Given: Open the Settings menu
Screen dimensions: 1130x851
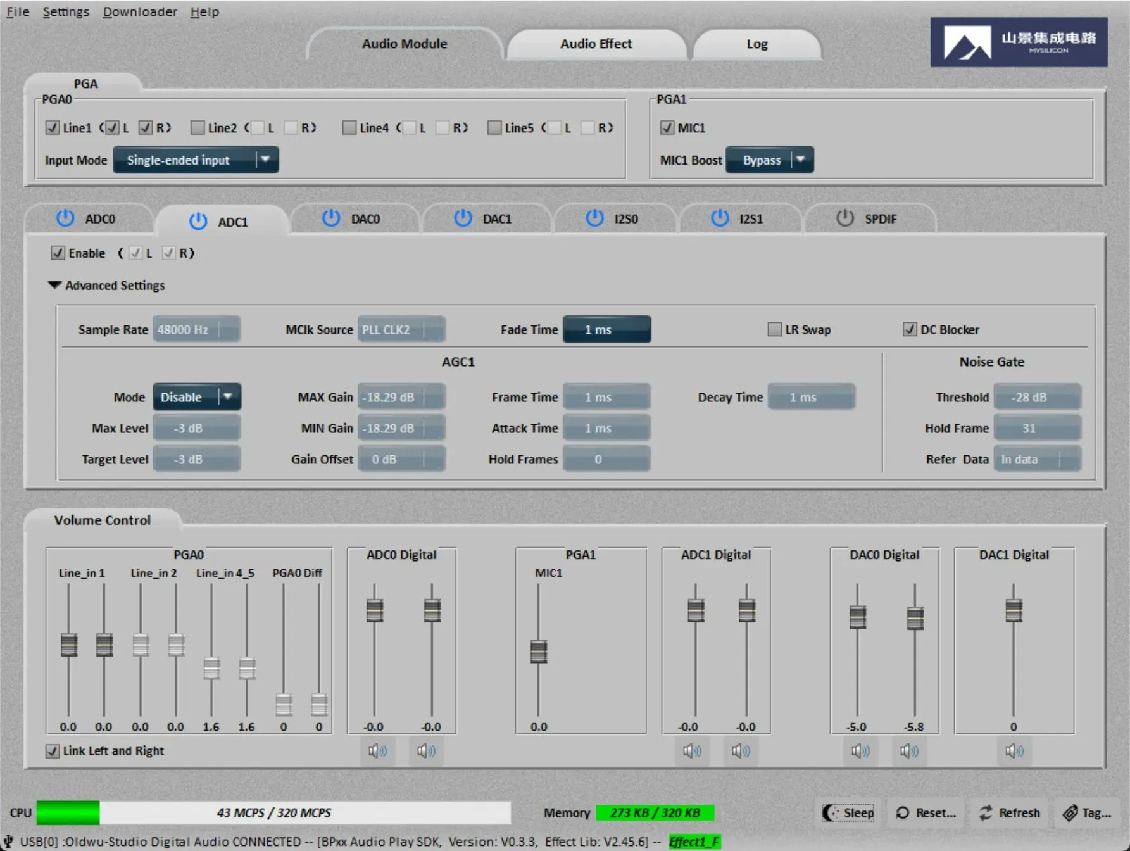Looking at the screenshot, I should pyautogui.click(x=66, y=11).
